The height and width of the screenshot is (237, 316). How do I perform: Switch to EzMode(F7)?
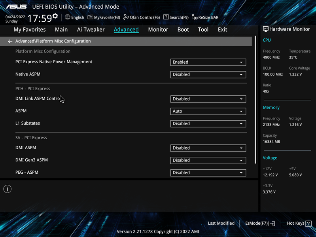point(260,223)
